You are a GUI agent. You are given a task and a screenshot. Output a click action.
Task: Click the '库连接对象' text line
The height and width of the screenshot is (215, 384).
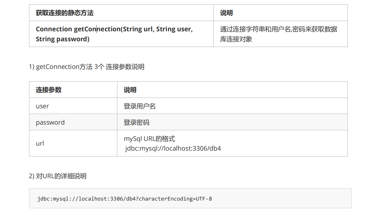coord(236,39)
